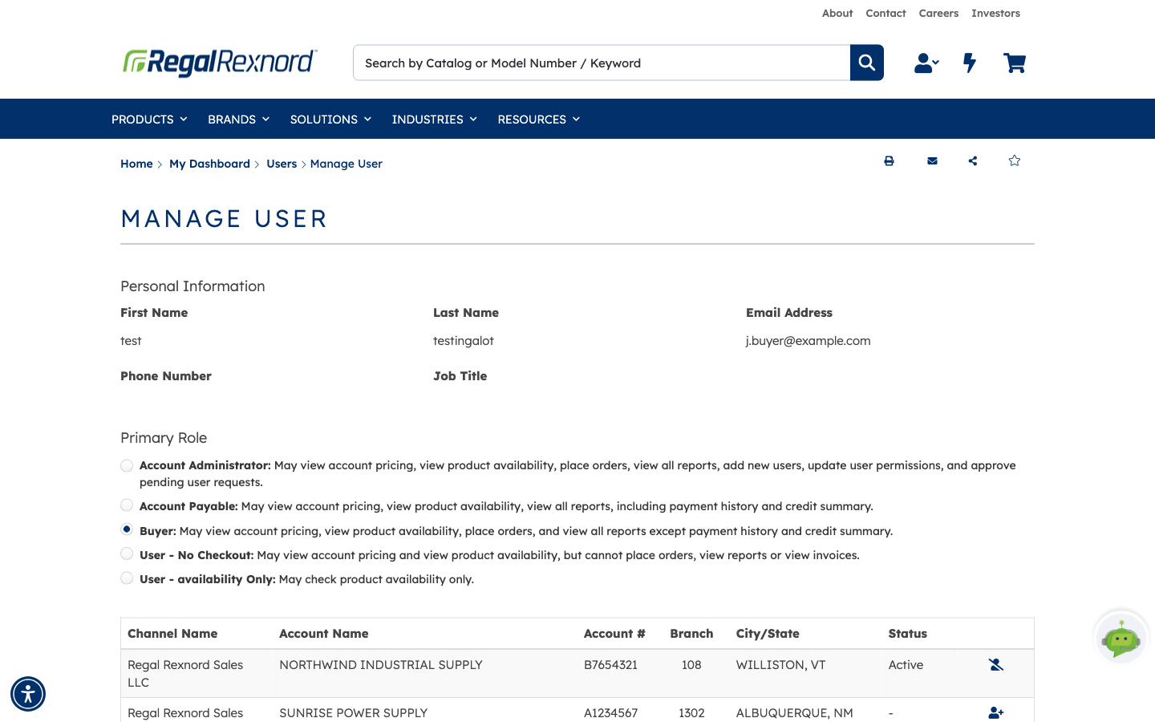Image resolution: width=1155 pixels, height=722 pixels.
Task: Select the User - No Checkout role
Action: pyautogui.click(x=127, y=554)
